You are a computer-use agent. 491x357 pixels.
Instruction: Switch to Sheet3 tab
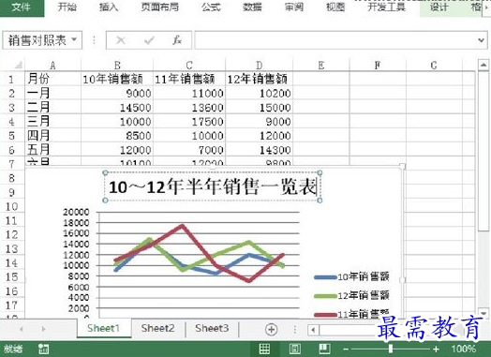click(x=212, y=328)
